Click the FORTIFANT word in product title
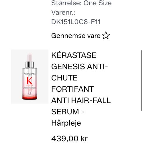The width and height of the screenshot is (143, 143). (72, 89)
